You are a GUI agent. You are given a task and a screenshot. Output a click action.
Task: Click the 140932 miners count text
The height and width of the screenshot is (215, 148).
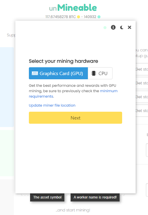(90, 17)
